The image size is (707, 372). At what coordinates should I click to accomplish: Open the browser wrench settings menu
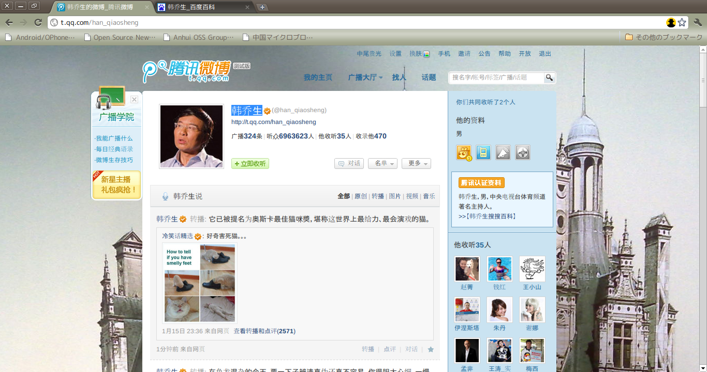(x=698, y=22)
